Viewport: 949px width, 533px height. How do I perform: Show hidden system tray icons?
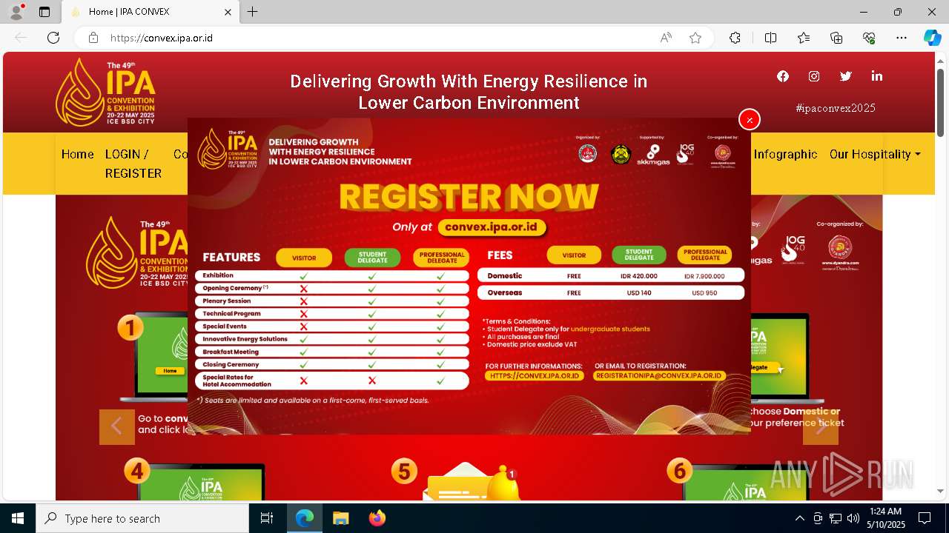pos(799,518)
